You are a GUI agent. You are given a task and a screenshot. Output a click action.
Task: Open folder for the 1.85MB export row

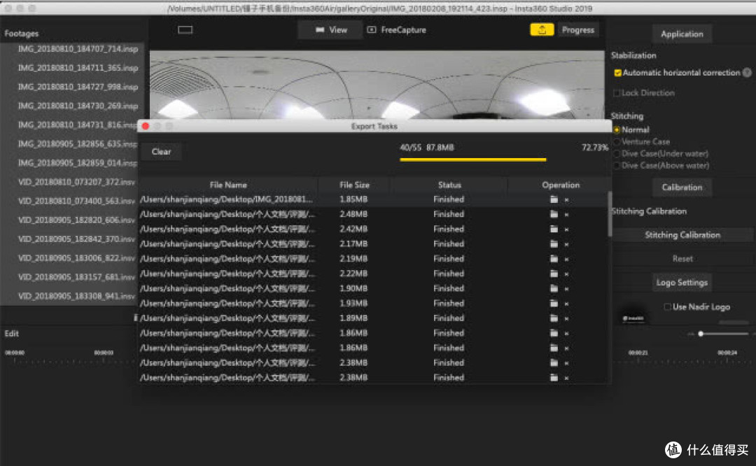coord(554,199)
